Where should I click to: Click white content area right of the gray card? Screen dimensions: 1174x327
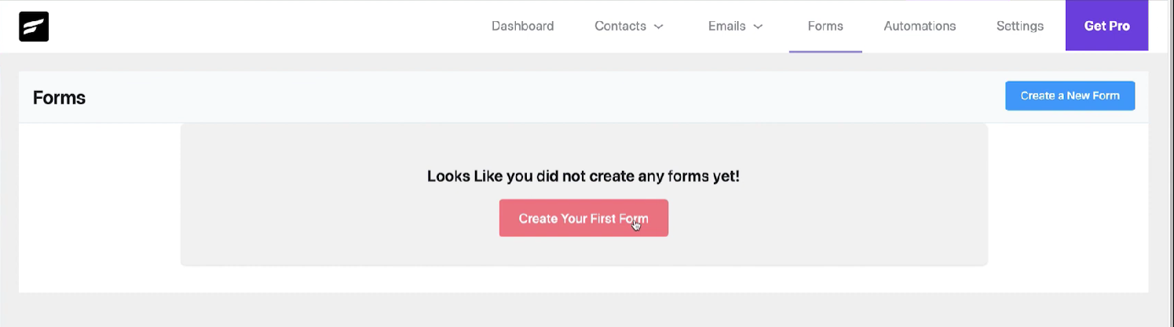pos(1068,208)
